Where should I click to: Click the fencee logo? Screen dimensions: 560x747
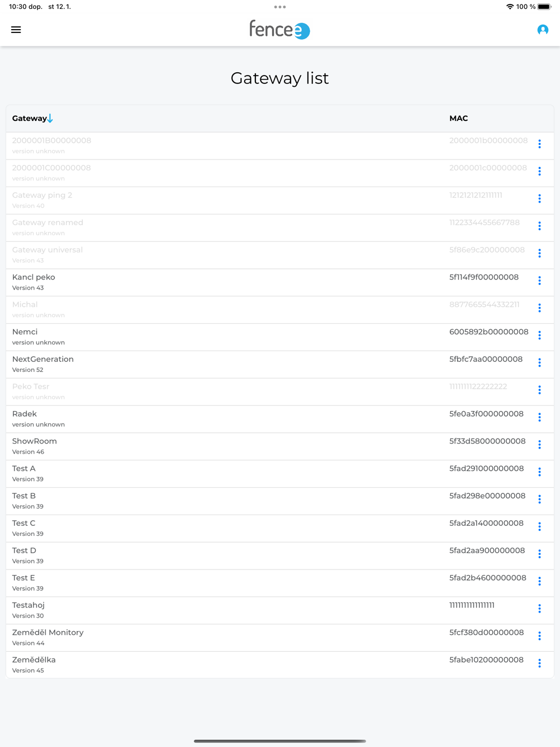pyautogui.click(x=279, y=30)
